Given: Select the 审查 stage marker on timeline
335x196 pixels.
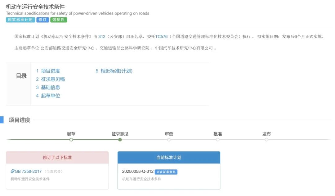Looking at the screenshot, I should pyautogui.click(x=169, y=140).
